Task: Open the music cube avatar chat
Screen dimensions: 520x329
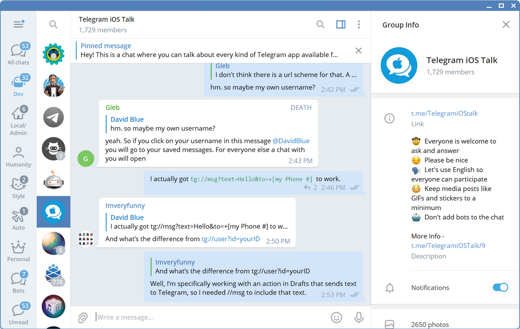Action: 53,306
